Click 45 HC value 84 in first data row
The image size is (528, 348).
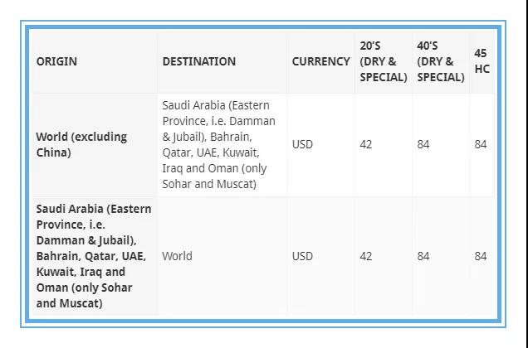(481, 145)
